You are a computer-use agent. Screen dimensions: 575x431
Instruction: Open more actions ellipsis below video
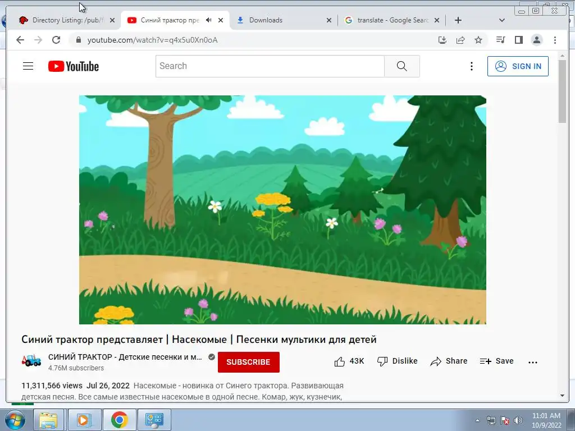tap(533, 362)
